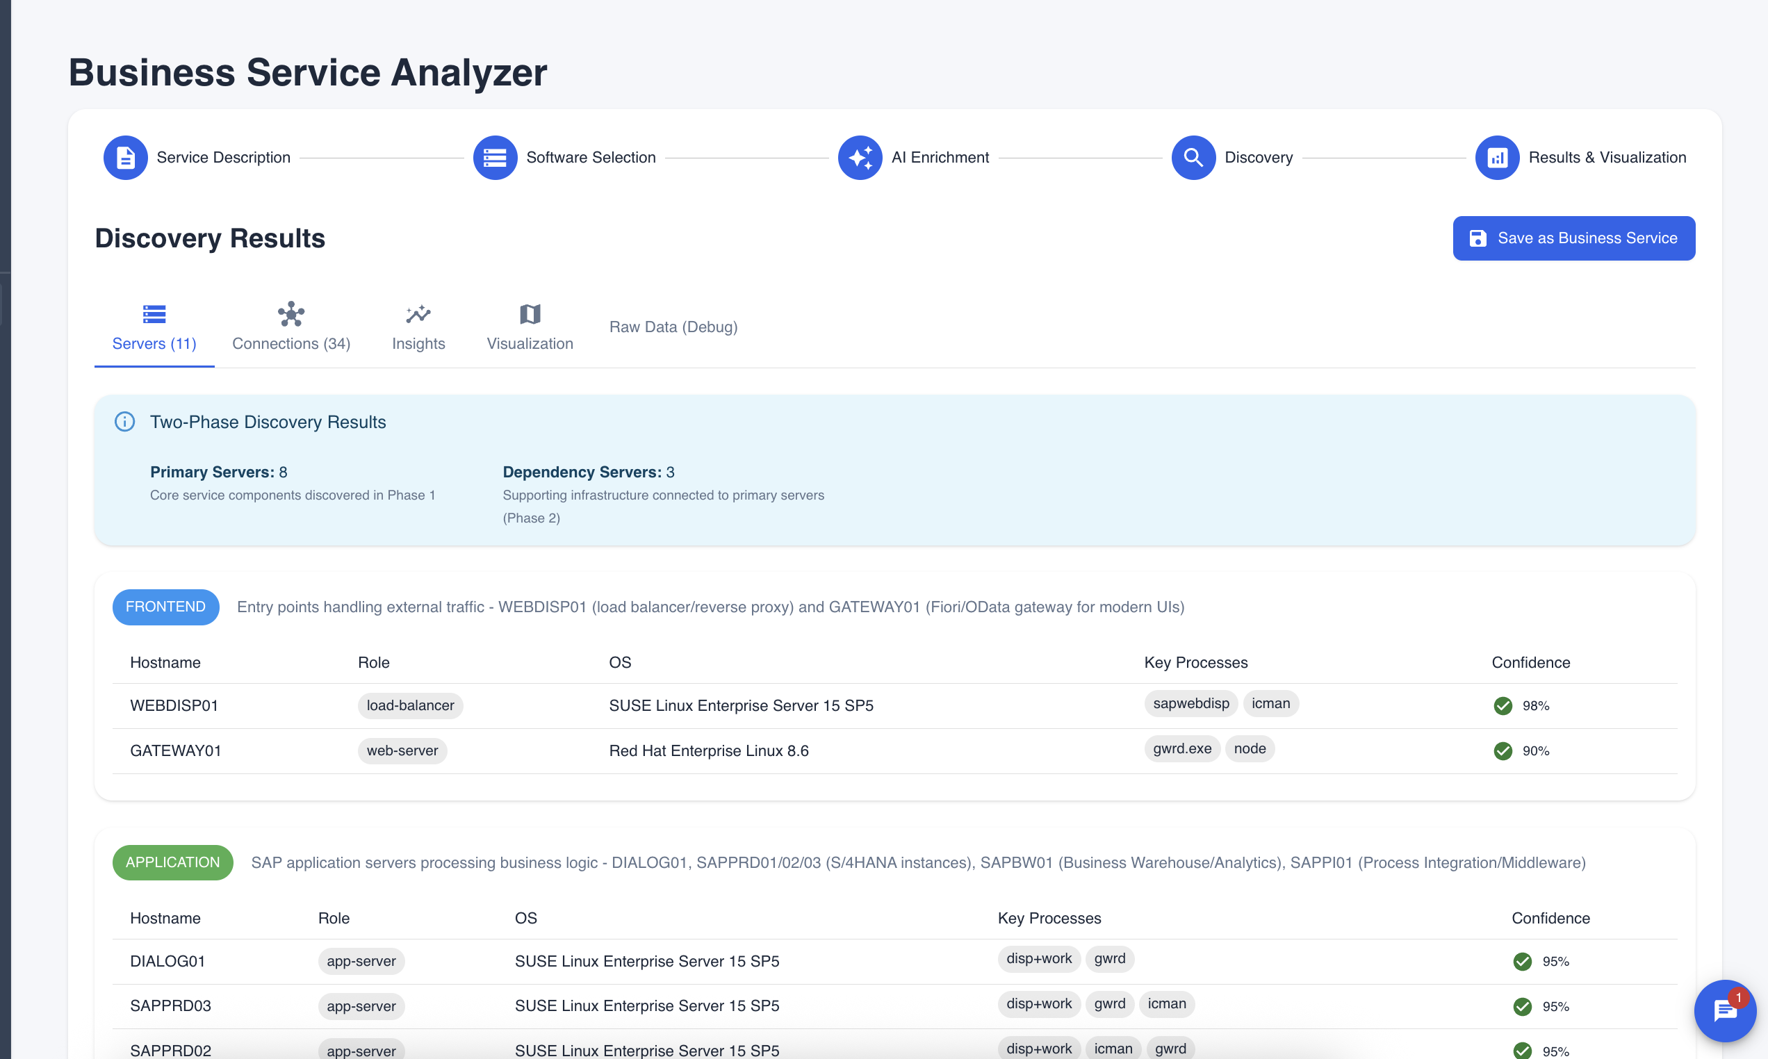Click the gwrd.exe process chip
Viewport: 1768px width, 1059px height.
(1181, 748)
